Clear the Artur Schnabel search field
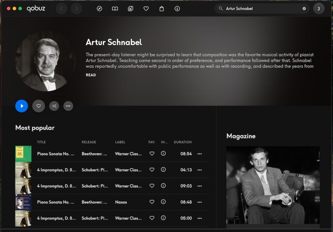The height and width of the screenshot is (232, 333). point(304,8)
